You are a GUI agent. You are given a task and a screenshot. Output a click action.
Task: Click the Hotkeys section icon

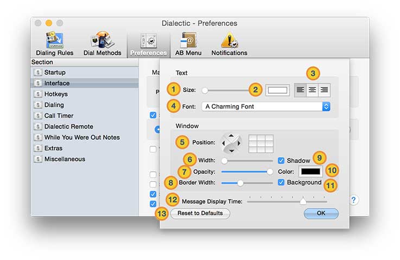click(38, 94)
